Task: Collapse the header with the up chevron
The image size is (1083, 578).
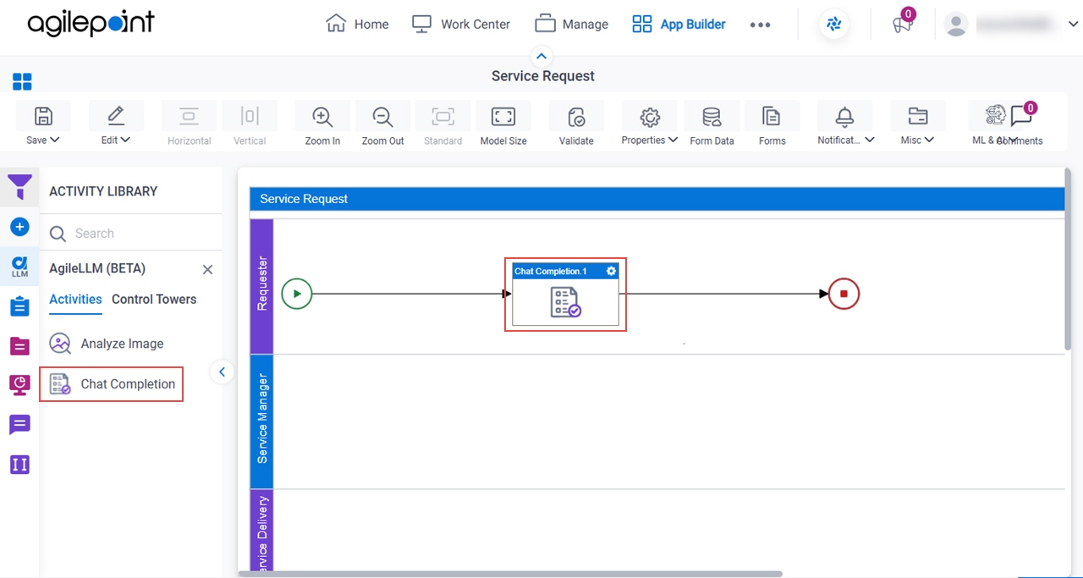Action: point(541,57)
